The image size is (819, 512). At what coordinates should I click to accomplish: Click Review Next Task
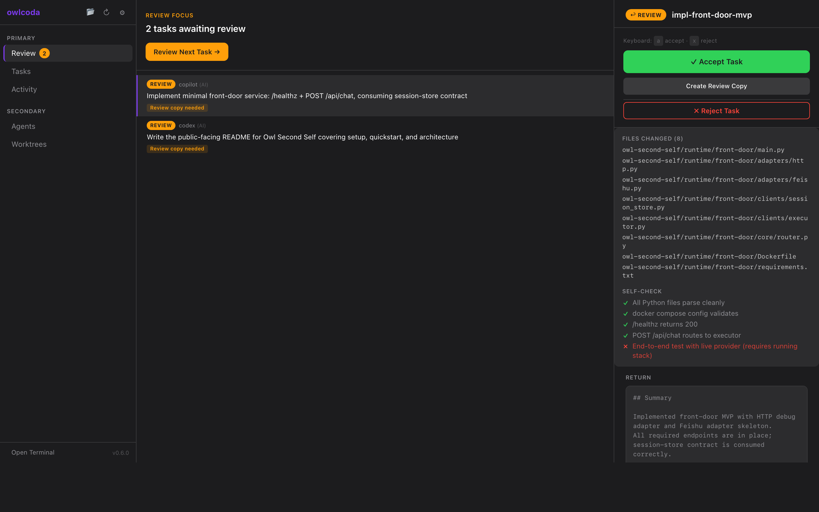[x=187, y=52]
